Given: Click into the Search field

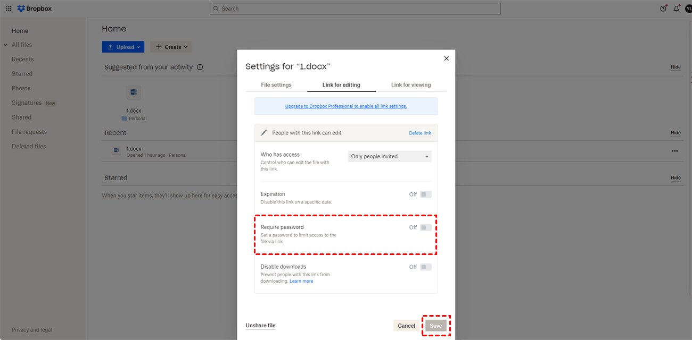Looking at the screenshot, I should 355,8.
